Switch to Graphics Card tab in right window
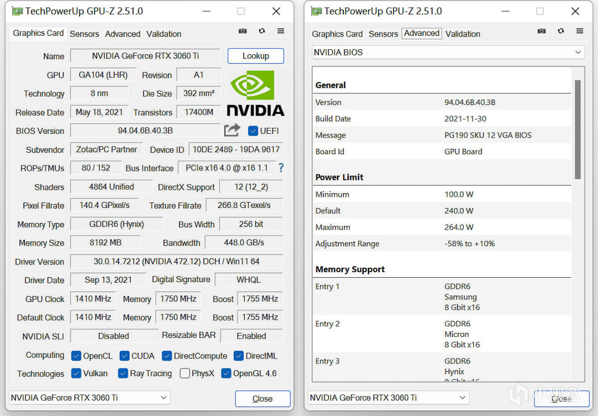 coord(337,34)
